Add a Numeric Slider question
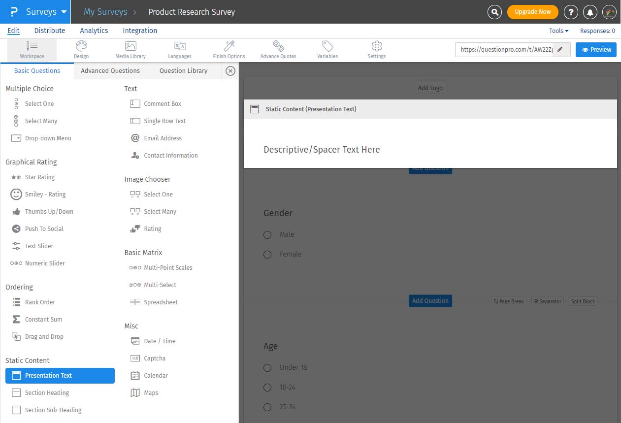The image size is (621, 423). pos(45,263)
